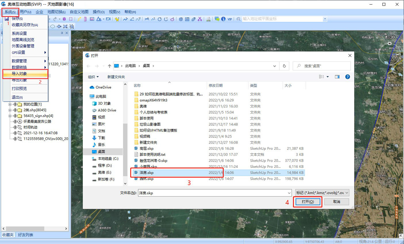Click the pink circle rotate icon in toolbar
The height and width of the screenshot is (244, 404).
(172, 19)
